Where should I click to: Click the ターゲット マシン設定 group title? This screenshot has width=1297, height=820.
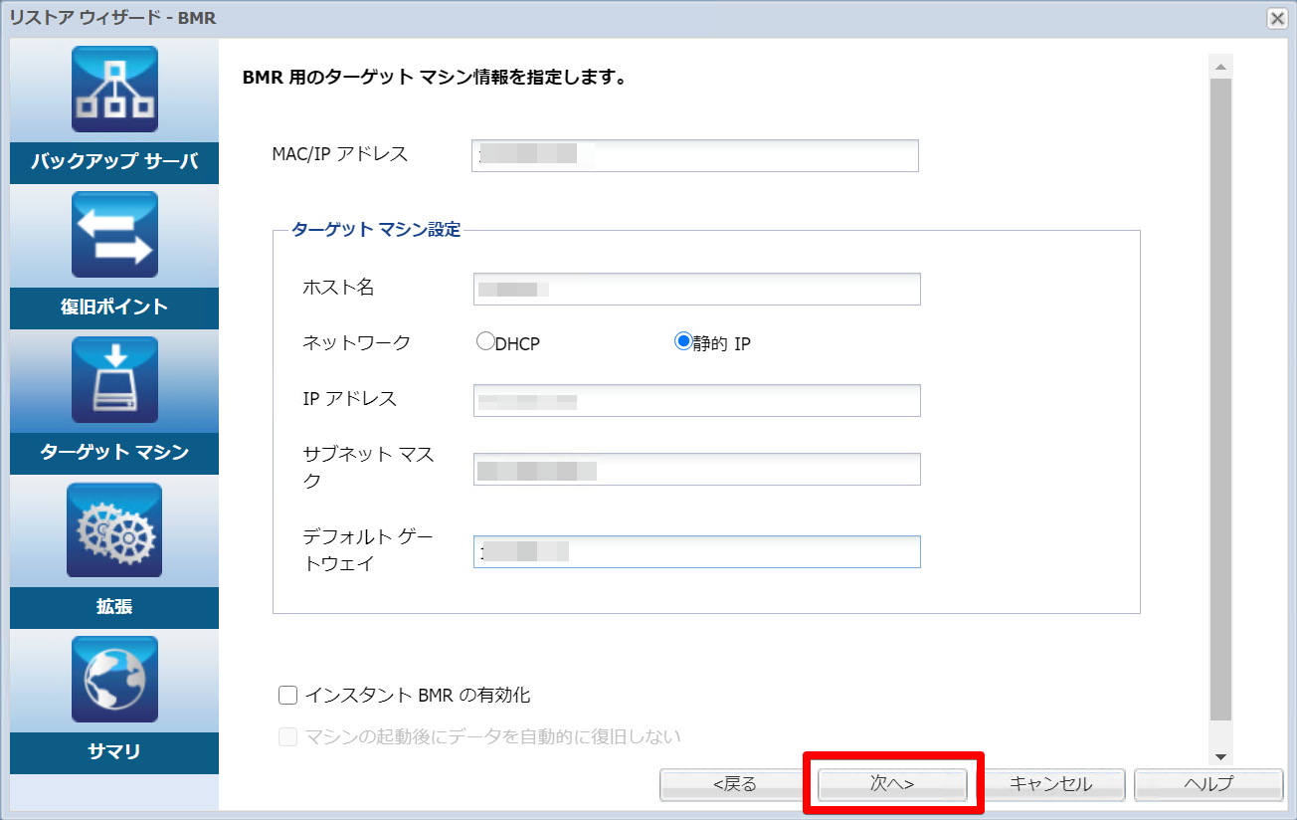pyautogui.click(x=376, y=230)
